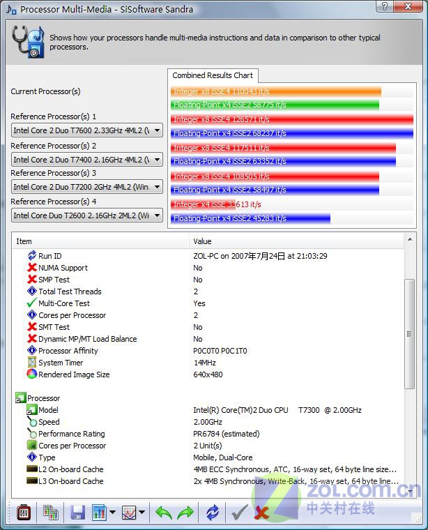Click the blue Floating-Point 45283 it/s bar
The width and height of the screenshot is (428, 530).
251,218
